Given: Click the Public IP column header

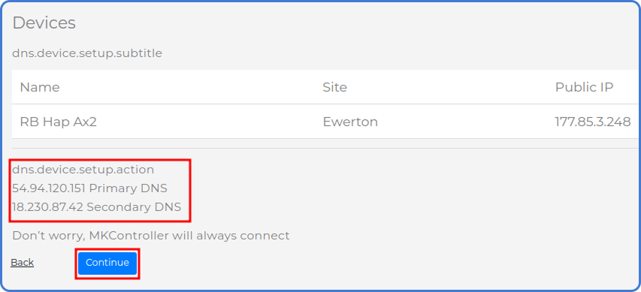Looking at the screenshot, I should coord(584,87).
